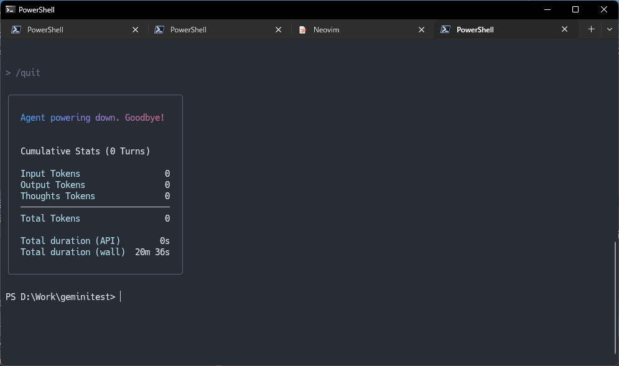Select the second PowerShell tab
Viewport: 619px width, 366px height.
pos(212,30)
